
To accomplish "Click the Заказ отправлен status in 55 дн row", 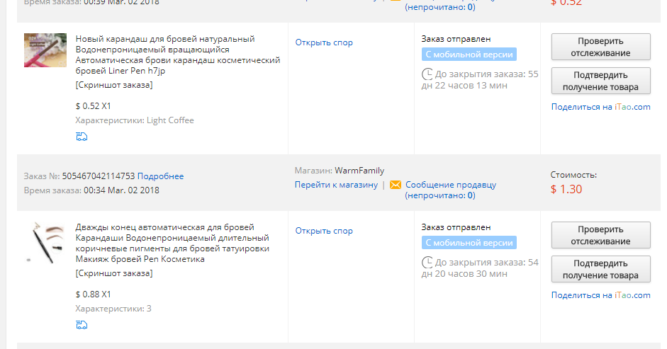I will pos(456,39).
